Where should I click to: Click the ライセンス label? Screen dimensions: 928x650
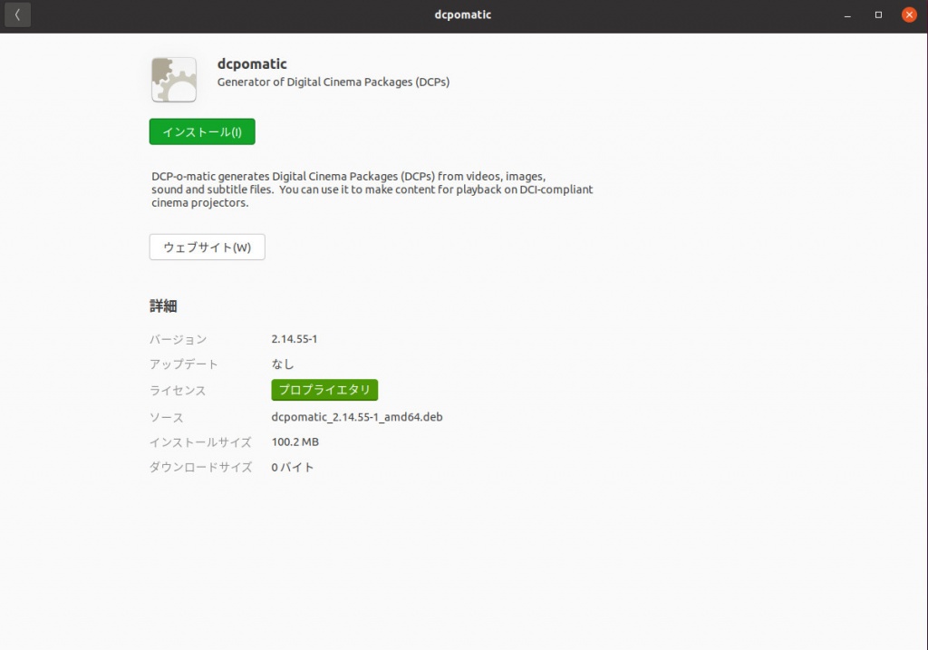tap(178, 391)
